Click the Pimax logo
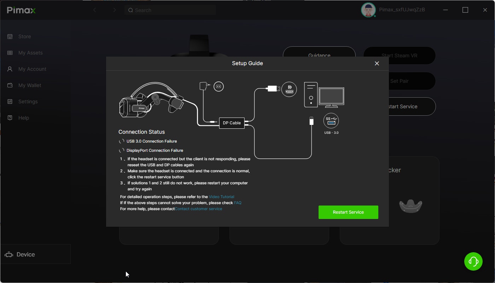 (21, 10)
